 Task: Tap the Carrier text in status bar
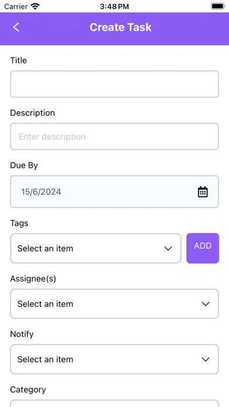[x=16, y=6]
